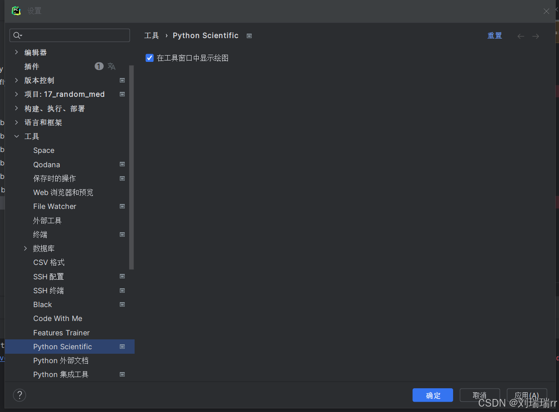Open Features Trainer settings
The image size is (559, 412).
pos(61,333)
